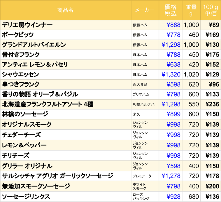Click product name 北海道産フランクフルトアソート 4種
Image resolution: width=221 pixels, height=202 pixels.
(48, 104)
